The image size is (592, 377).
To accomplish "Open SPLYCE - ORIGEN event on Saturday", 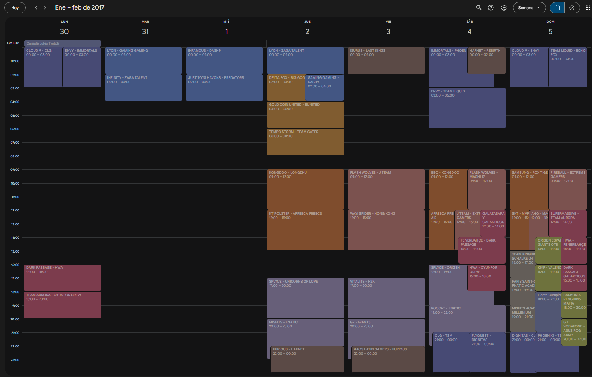I will point(448,285).
